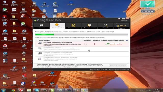Select the Ошибки, связанные с системой row
The height and width of the screenshot is (92, 163).
click(x=82, y=44)
